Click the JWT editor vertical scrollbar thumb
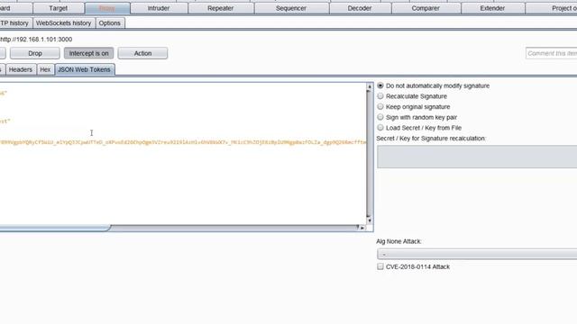The height and width of the screenshot is (324, 577). coord(370,154)
